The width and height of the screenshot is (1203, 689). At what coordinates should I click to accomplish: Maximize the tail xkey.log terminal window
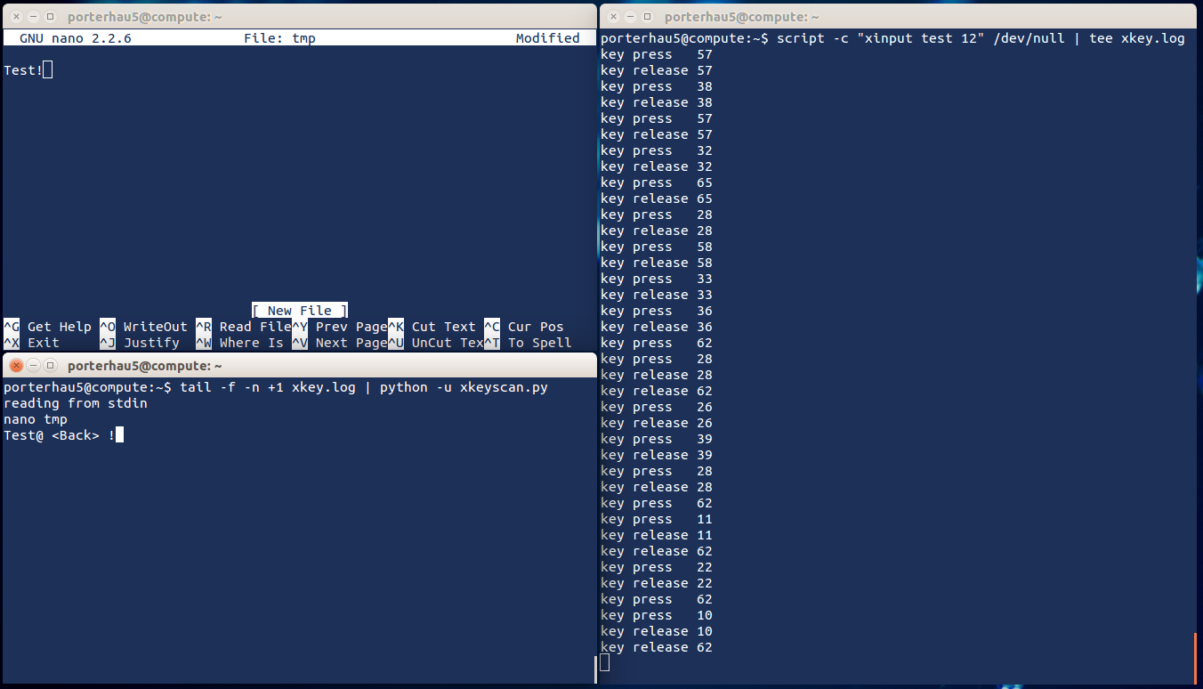[x=50, y=366]
